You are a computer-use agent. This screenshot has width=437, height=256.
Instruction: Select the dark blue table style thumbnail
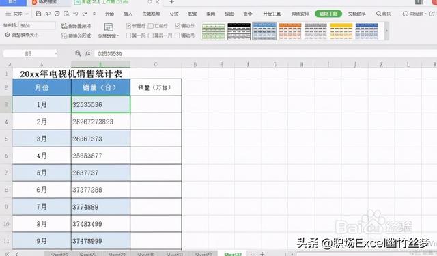pyautogui.click(x=367, y=31)
